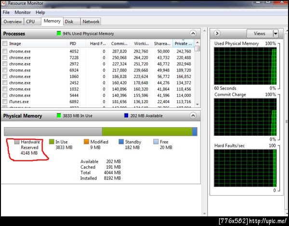Screen dimensions: 289x226
Task: Click the Resource Monitor title bar icon
Action: point(3,3)
